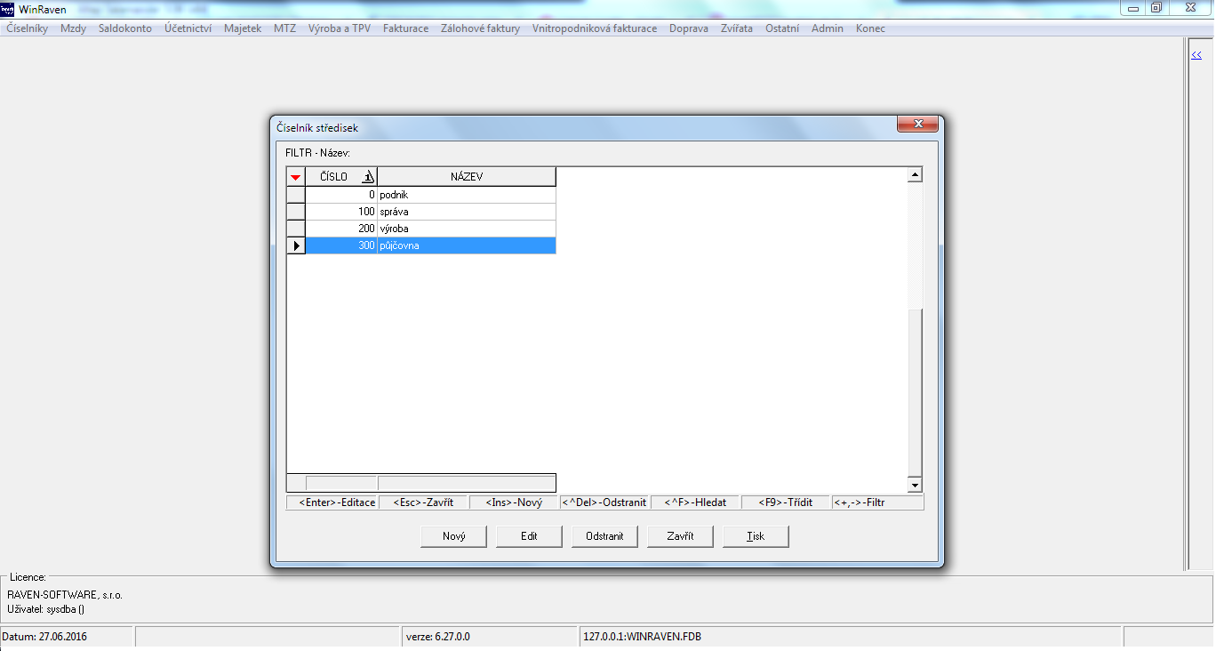Collapse the side panel with << link

[x=1196, y=55]
